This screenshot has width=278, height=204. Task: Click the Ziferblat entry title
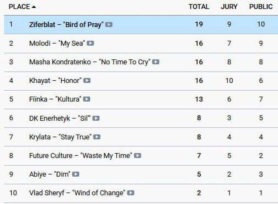pyautogui.click(x=66, y=24)
